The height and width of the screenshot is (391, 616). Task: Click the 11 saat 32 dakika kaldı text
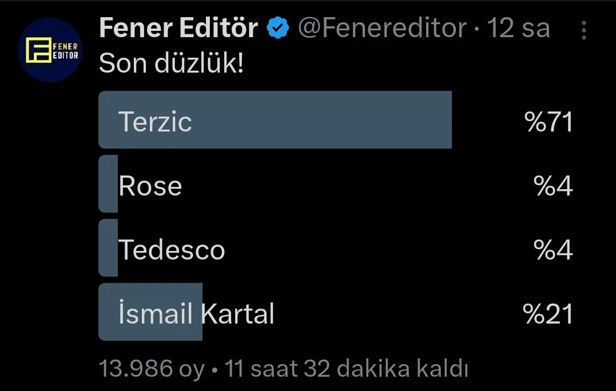tap(346, 369)
